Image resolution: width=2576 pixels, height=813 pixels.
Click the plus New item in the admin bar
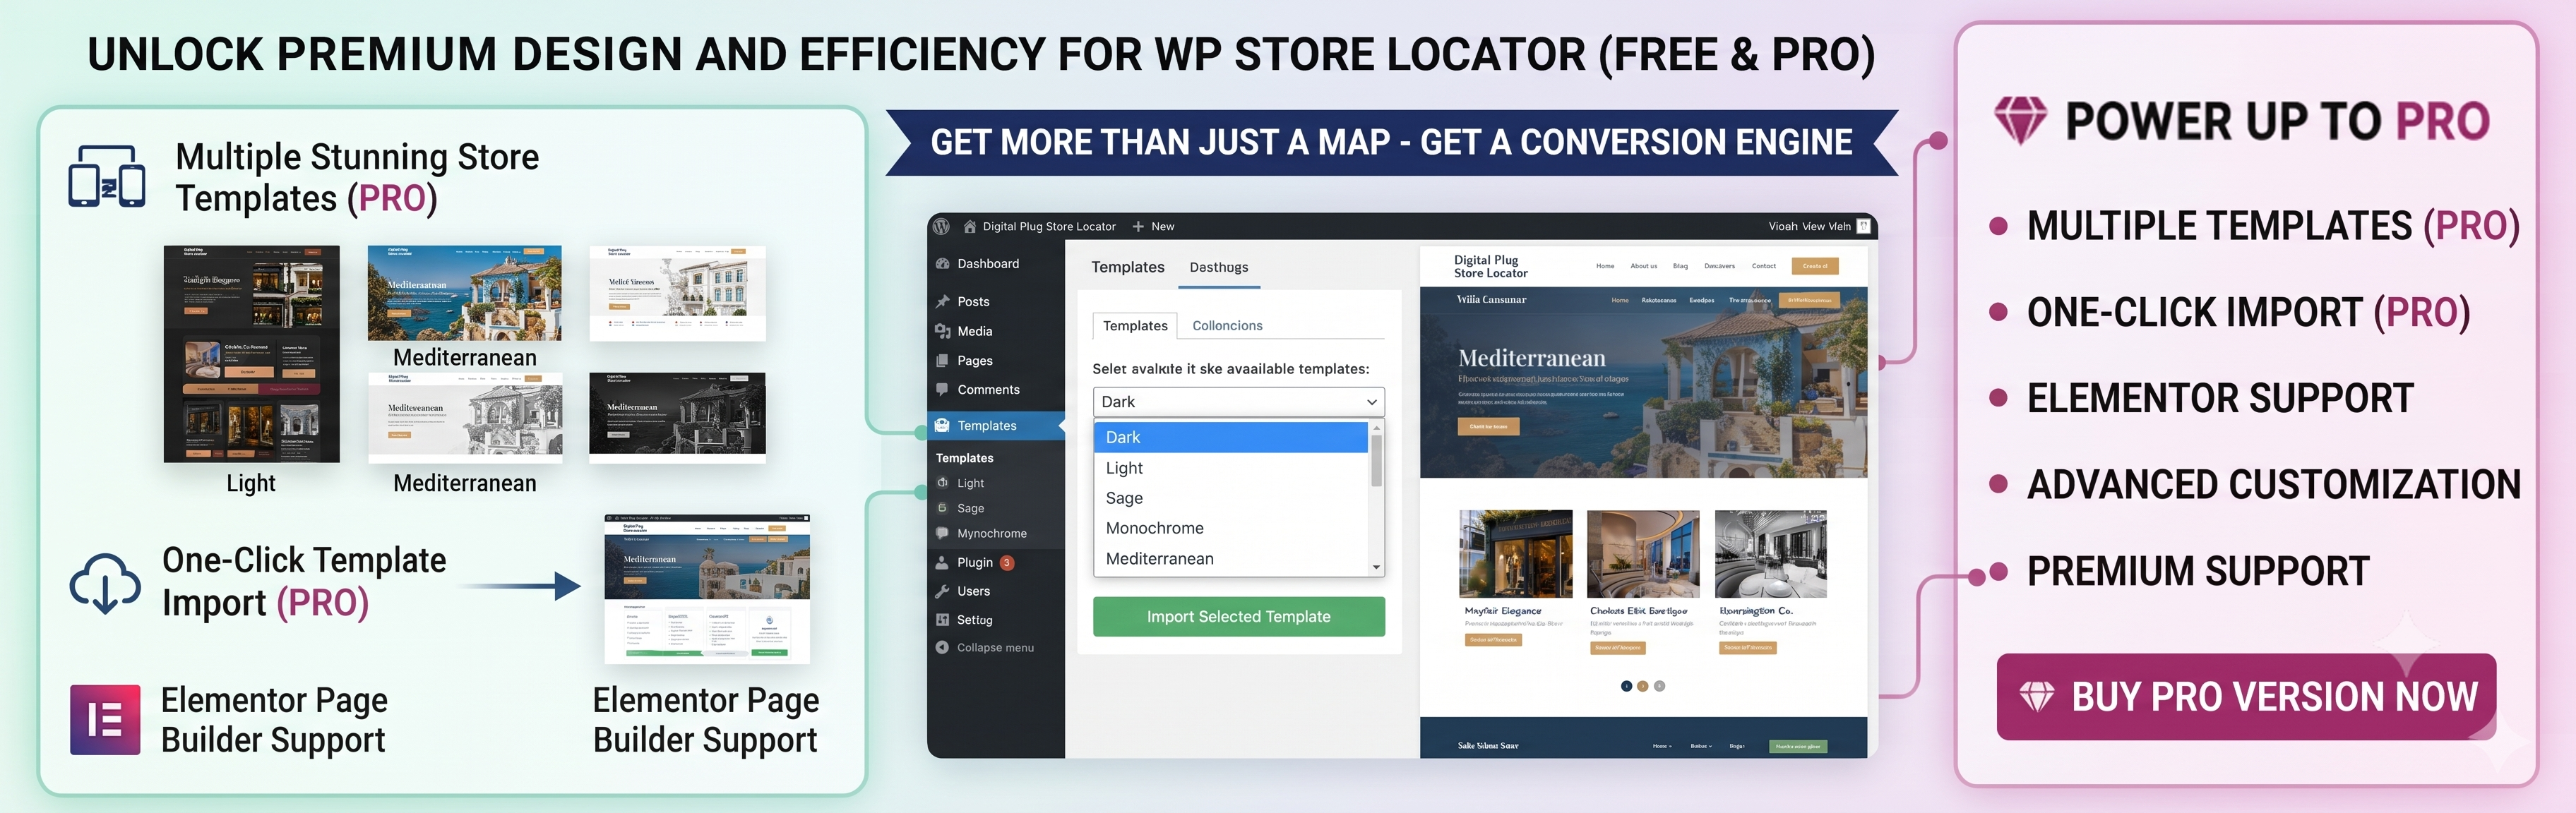coord(1153,226)
